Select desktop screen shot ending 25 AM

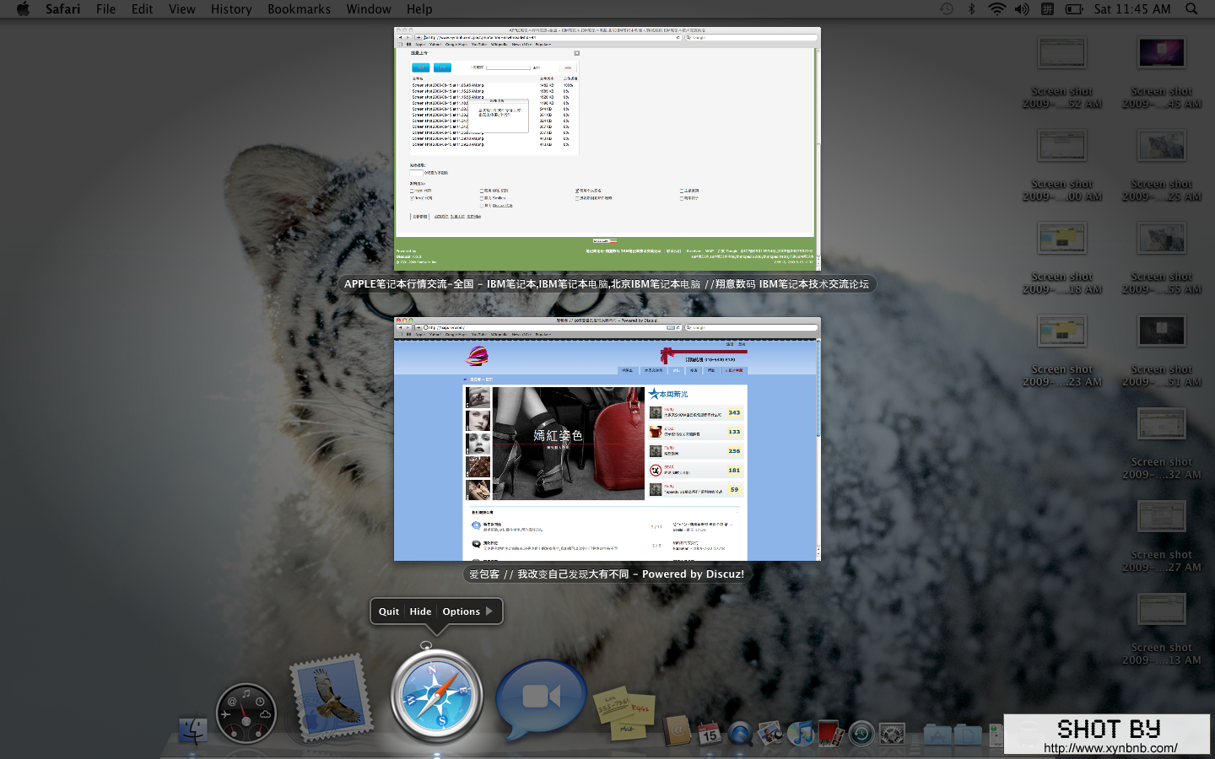1162,166
